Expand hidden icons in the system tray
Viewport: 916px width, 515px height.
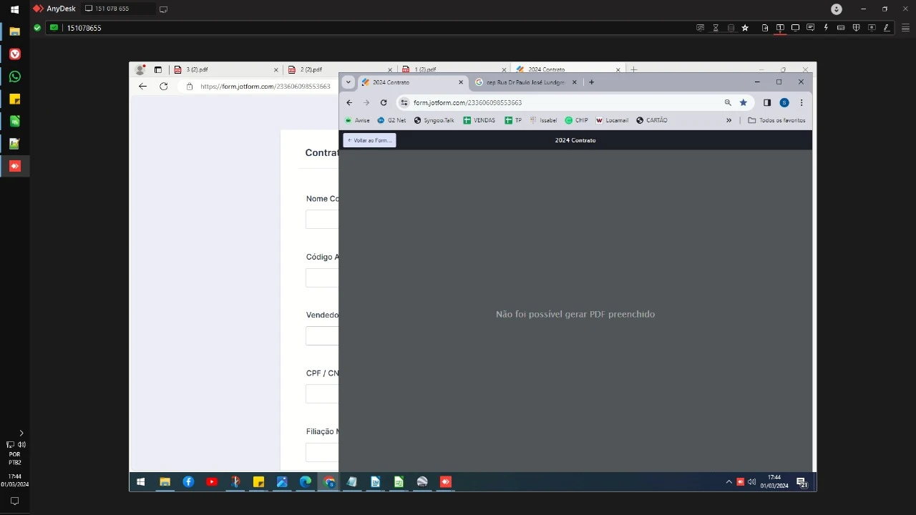[729, 481]
